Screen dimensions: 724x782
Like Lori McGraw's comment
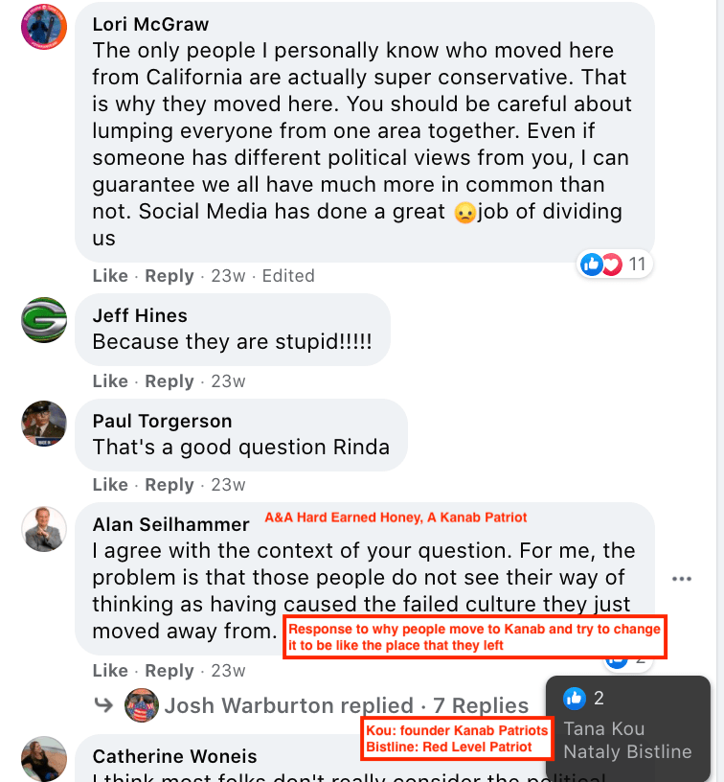pyautogui.click(x=110, y=276)
